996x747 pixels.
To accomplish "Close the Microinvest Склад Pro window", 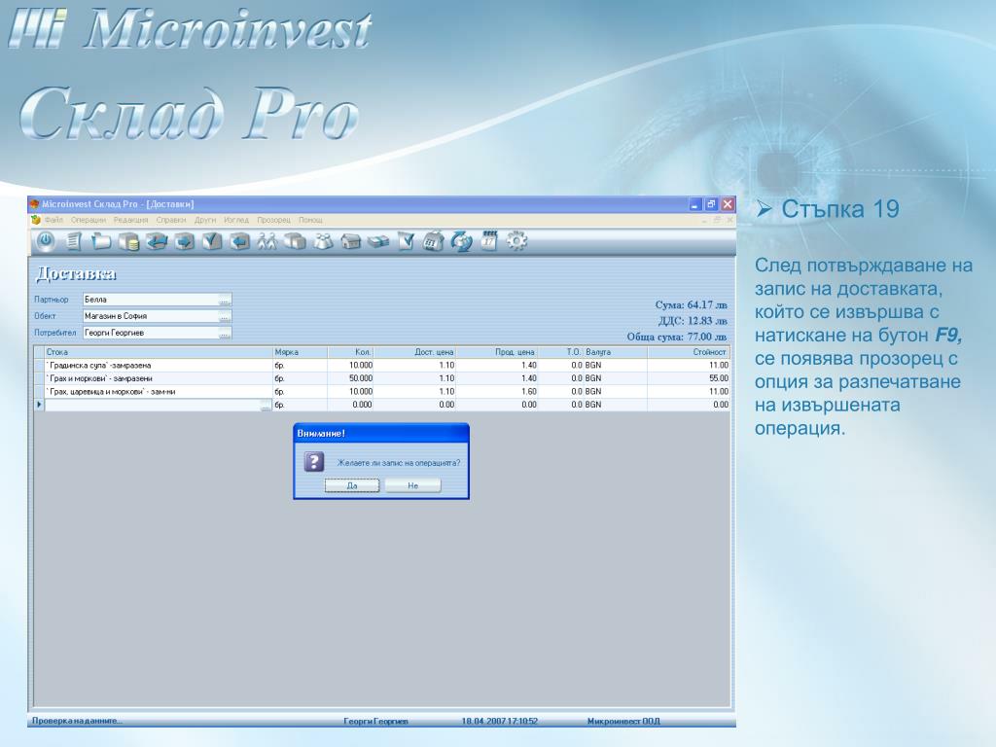I will 728,204.
